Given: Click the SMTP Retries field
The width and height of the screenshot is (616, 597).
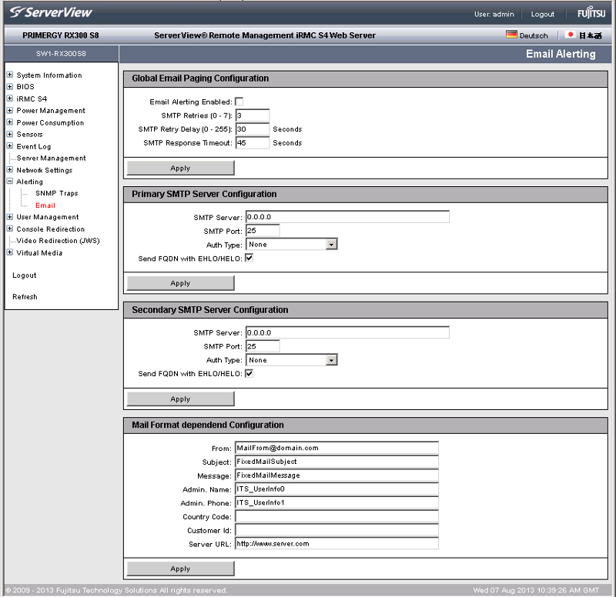Looking at the screenshot, I should [253, 115].
